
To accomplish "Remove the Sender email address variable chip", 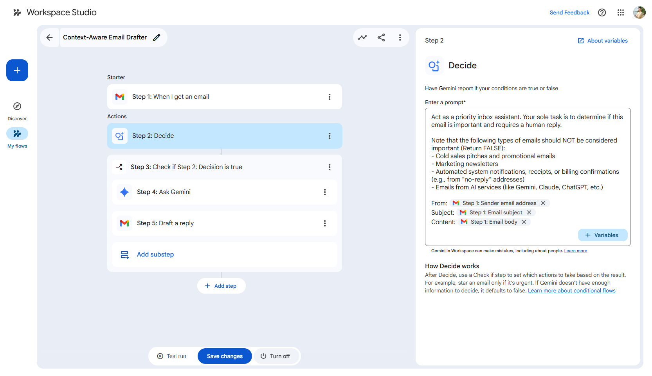I will coord(543,203).
